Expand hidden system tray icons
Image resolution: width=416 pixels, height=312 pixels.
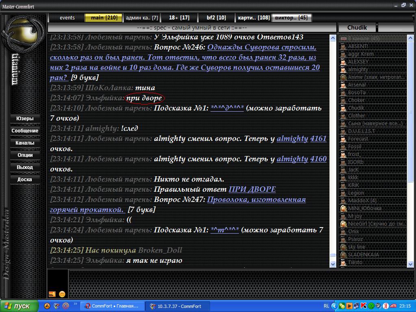(x=334, y=306)
